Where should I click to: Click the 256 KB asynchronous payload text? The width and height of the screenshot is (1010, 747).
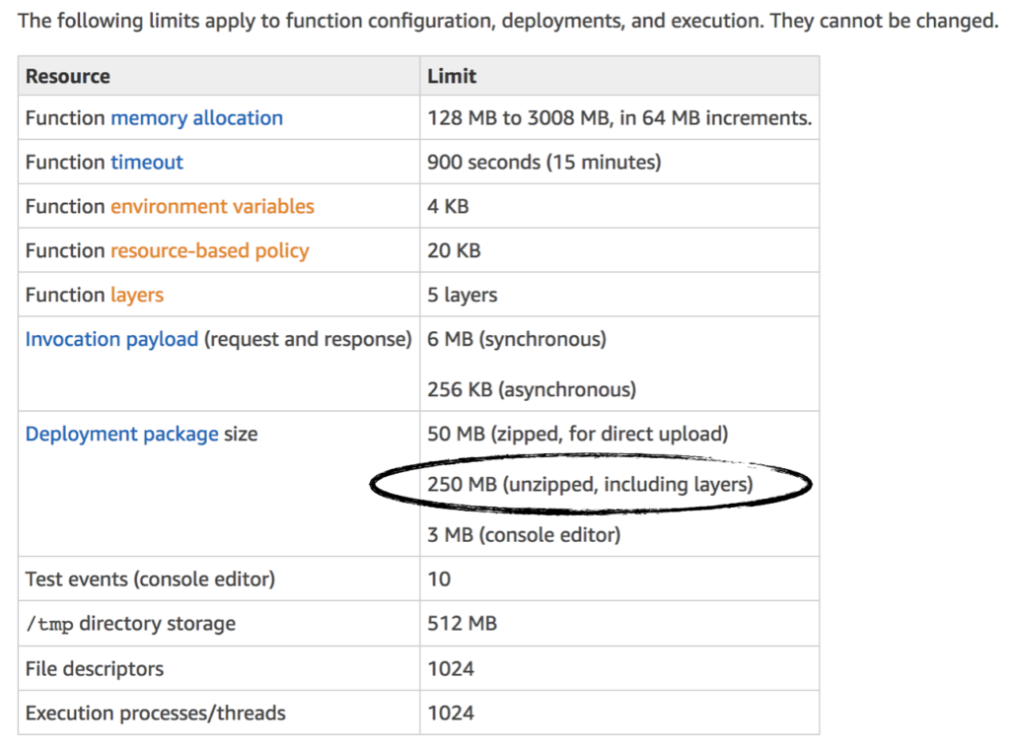click(x=532, y=390)
